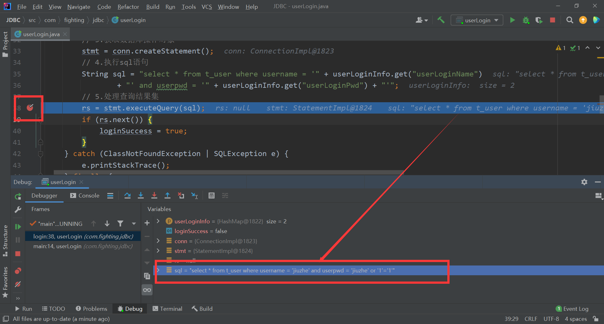Click Step Into in debugger toolbar
This screenshot has width=604, height=324.
pyautogui.click(x=141, y=196)
